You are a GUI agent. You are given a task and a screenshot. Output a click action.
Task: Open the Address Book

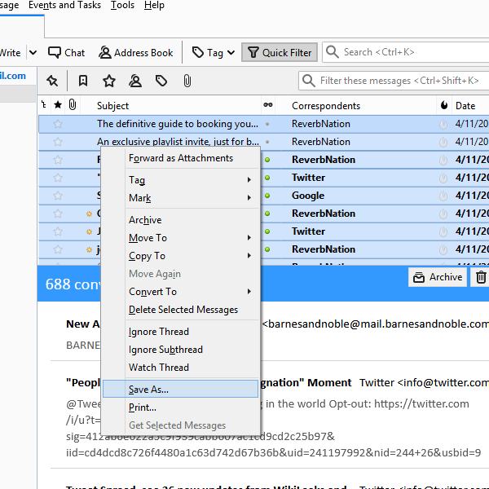pos(136,52)
